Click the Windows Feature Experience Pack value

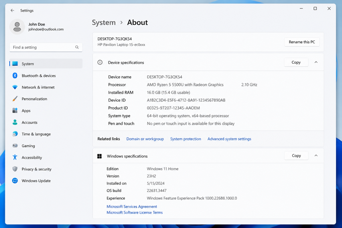192,198
